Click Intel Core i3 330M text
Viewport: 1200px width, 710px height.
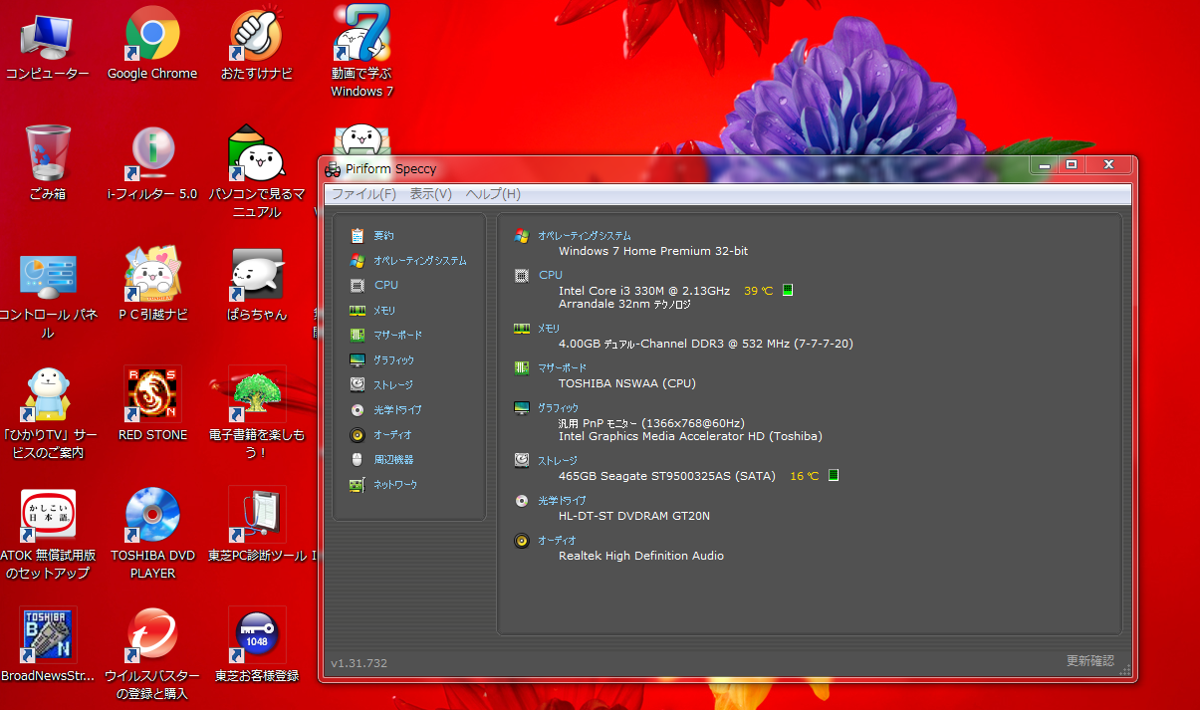pos(644,291)
